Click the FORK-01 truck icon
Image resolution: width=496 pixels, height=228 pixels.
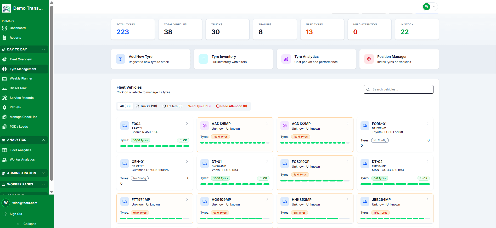pyautogui.click(x=365, y=126)
